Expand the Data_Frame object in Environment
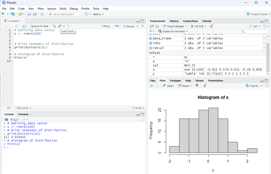Image resolution: width=271 pixels, height=174 pixels. point(150,39)
